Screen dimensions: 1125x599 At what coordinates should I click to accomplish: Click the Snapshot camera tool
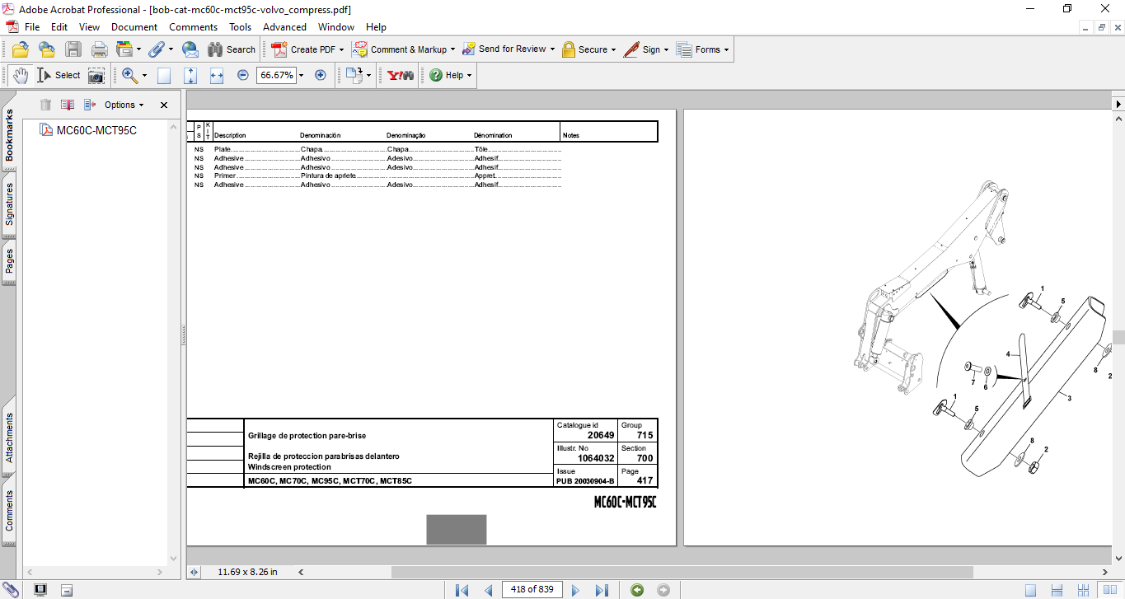point(96,76)
